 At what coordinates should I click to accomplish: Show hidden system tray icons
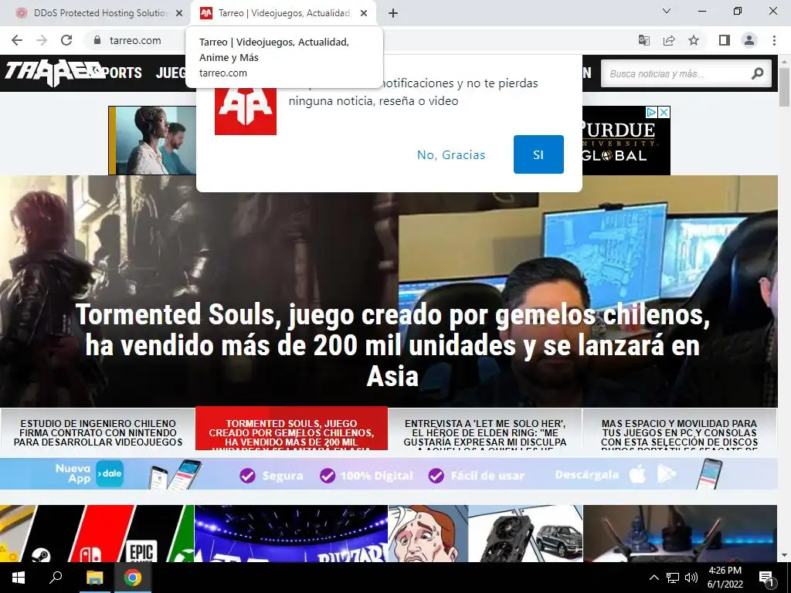654,578
